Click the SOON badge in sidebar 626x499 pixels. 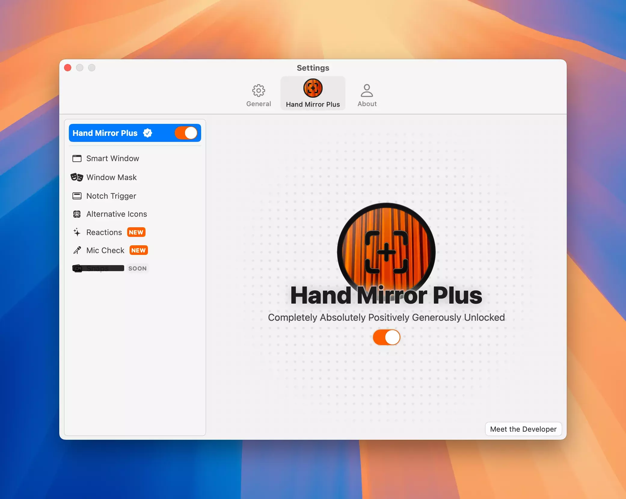137,268
